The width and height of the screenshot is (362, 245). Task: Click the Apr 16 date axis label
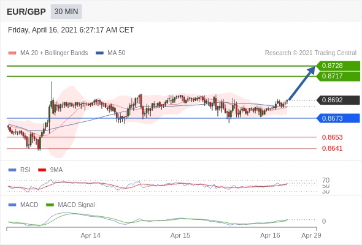pos(270,235)
